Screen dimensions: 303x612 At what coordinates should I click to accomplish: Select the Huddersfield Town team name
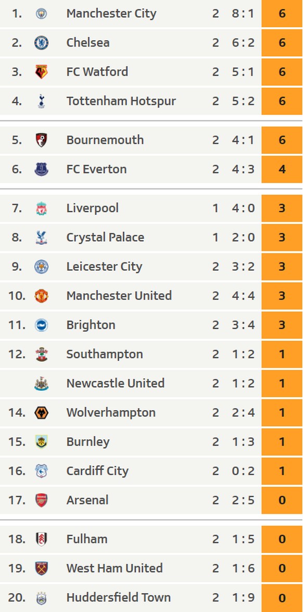(118, 597)
